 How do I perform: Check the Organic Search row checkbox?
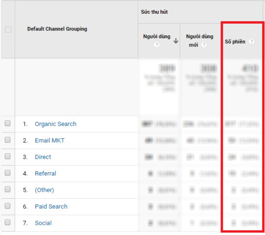click(7, 123)
